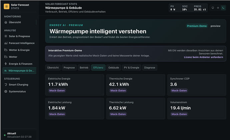Select the PV & Energie tab

[x=132, y=68]
